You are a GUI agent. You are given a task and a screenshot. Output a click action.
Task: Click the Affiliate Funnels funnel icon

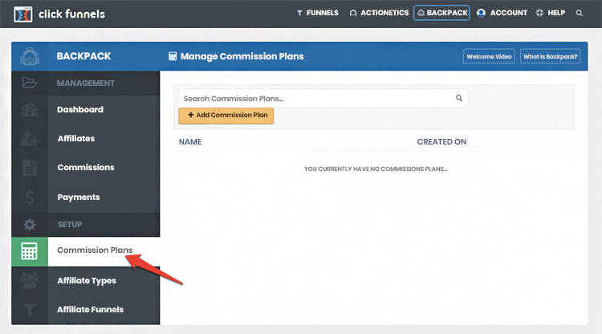pos(30,309)
